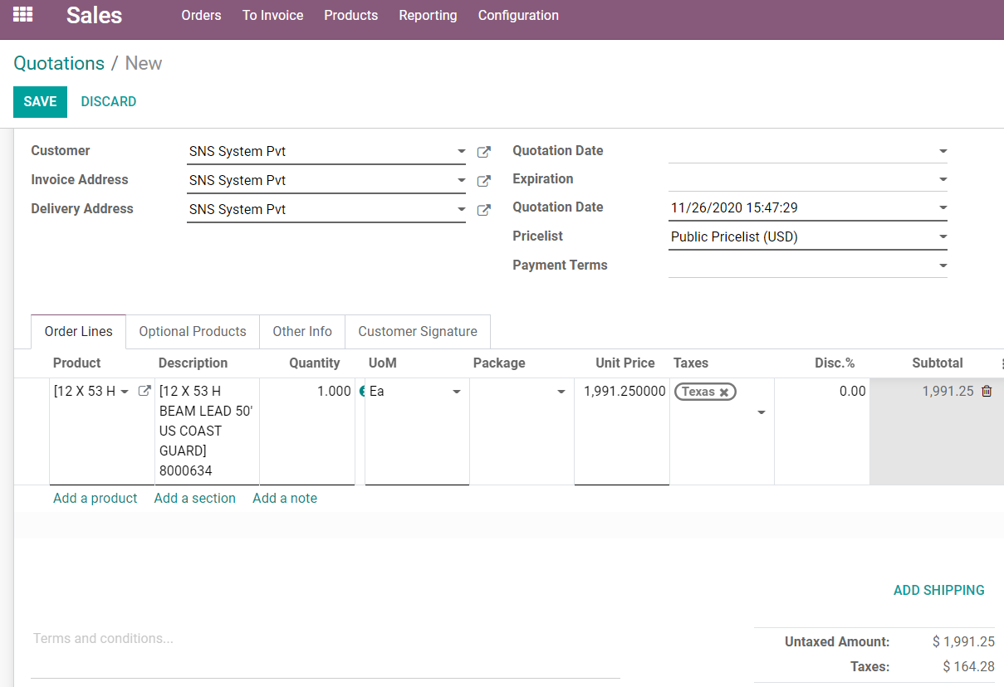The height and width of the screenshot is (687, 1004).
Task: Open product external link icon in order line
Action: click(144, 391)
